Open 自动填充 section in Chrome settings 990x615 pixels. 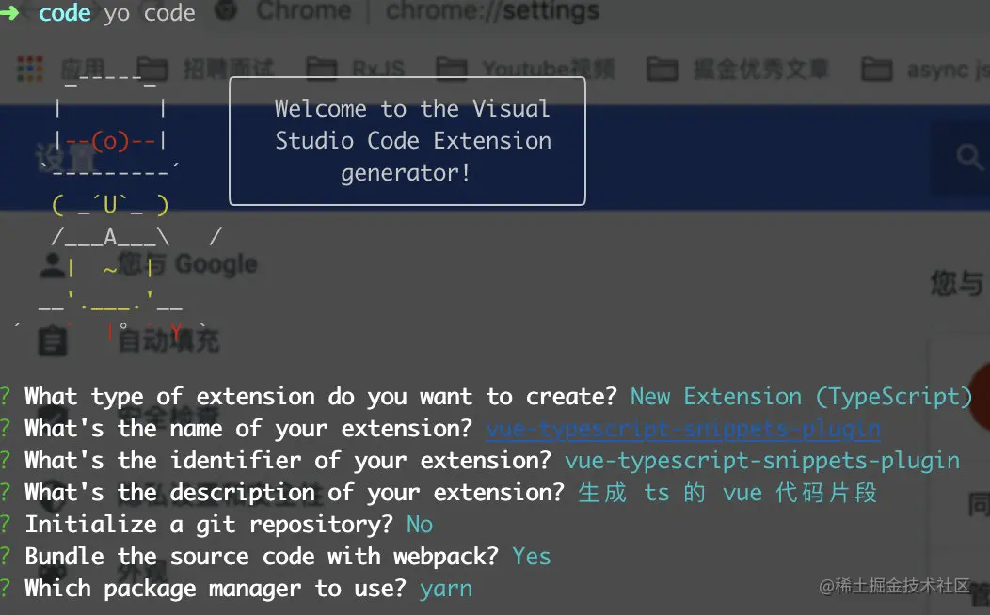(168, 341)
